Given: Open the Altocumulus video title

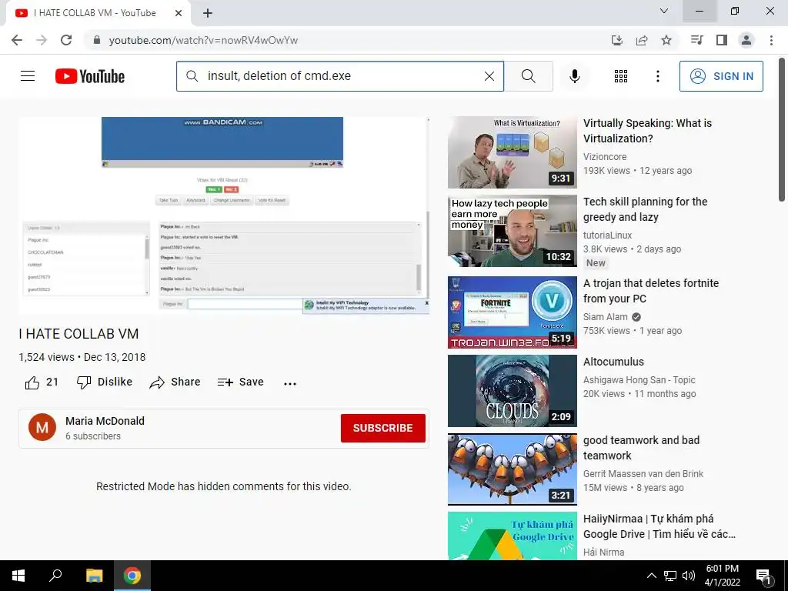Looking at the screenshot, I should (613, 362).
